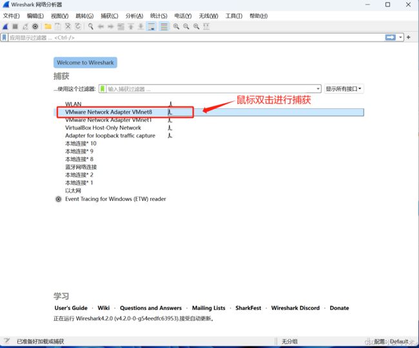Focus the display filter input field
This screenshot has width=419, height=348.
pyautogui.click(x=197, y=37)
